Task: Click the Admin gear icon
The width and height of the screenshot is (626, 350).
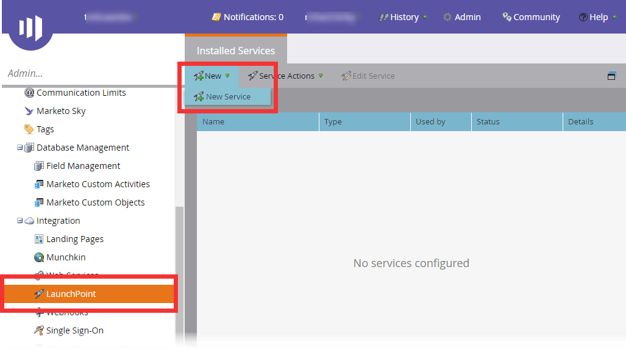Action: [x=447, y=17]
